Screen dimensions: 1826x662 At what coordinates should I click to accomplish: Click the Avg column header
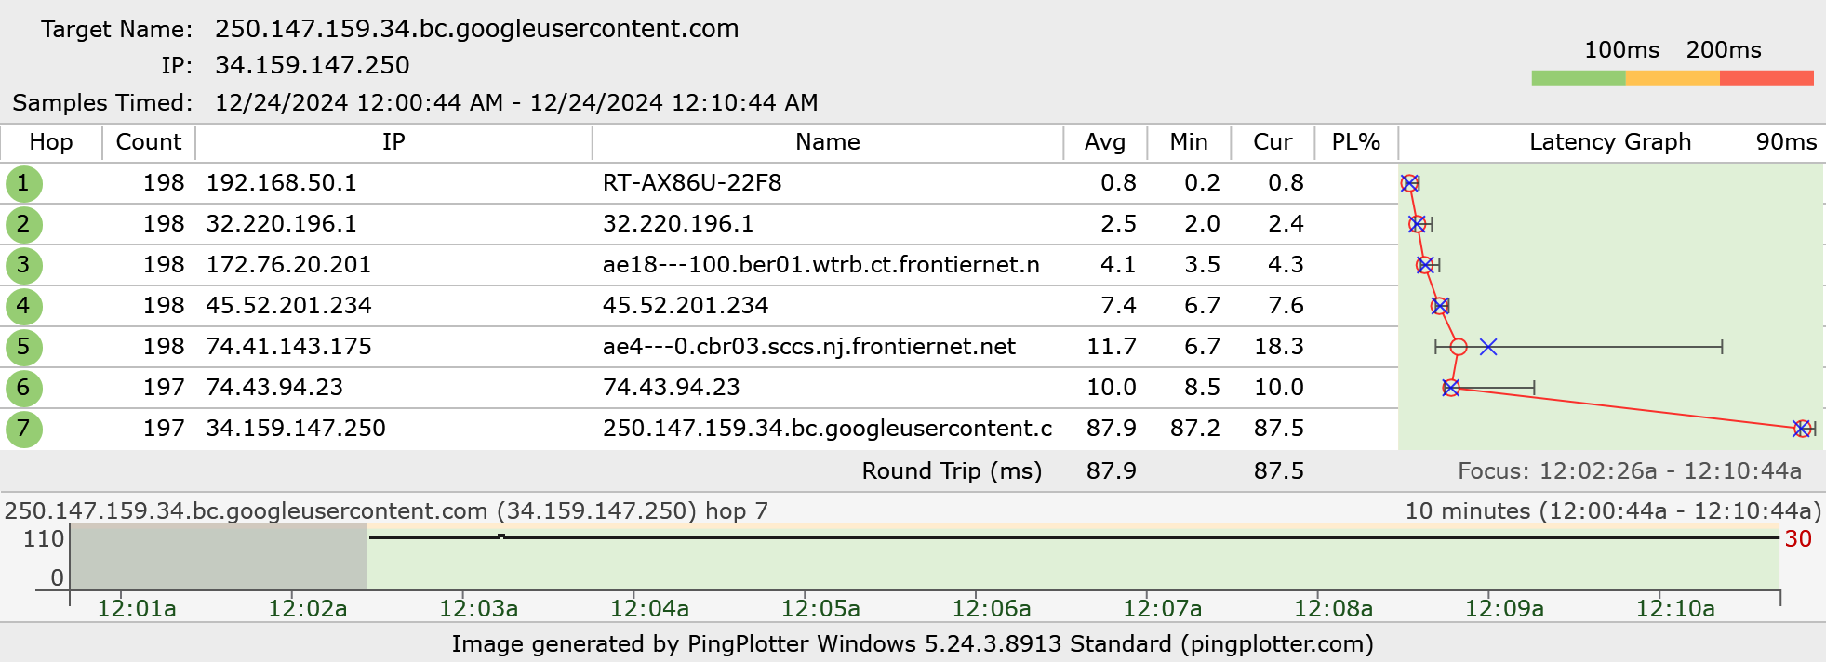coord(1105,142)
